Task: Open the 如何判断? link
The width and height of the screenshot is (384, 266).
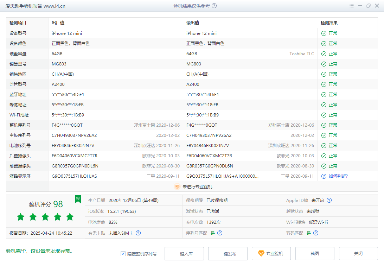Action: 338,176
